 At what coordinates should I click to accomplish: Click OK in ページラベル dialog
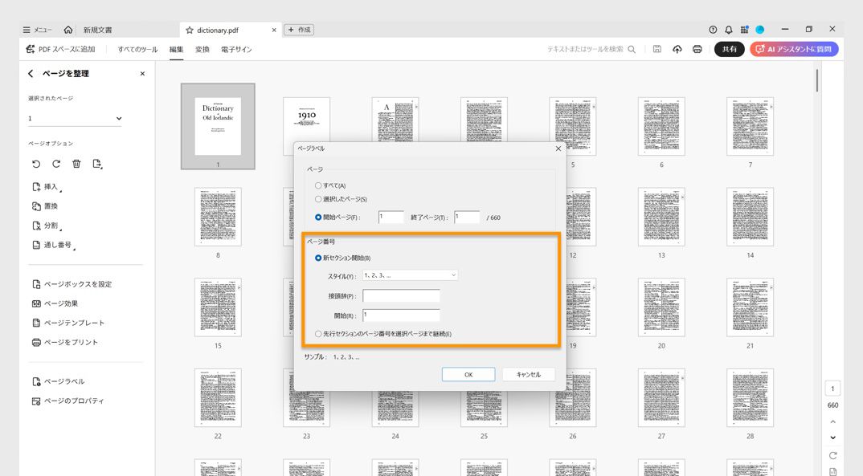(468, 374)
